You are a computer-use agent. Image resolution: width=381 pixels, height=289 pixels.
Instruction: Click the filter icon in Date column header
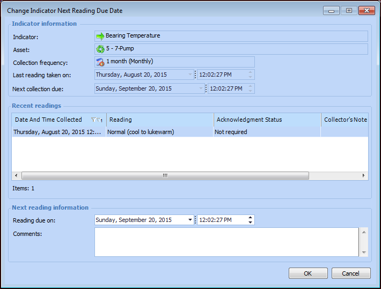(94, 120)
